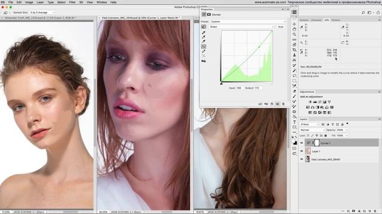The width and height of the screenshot is (382, 214).
Task: Select the Magic Wand tool
Action: click(294, 71)
